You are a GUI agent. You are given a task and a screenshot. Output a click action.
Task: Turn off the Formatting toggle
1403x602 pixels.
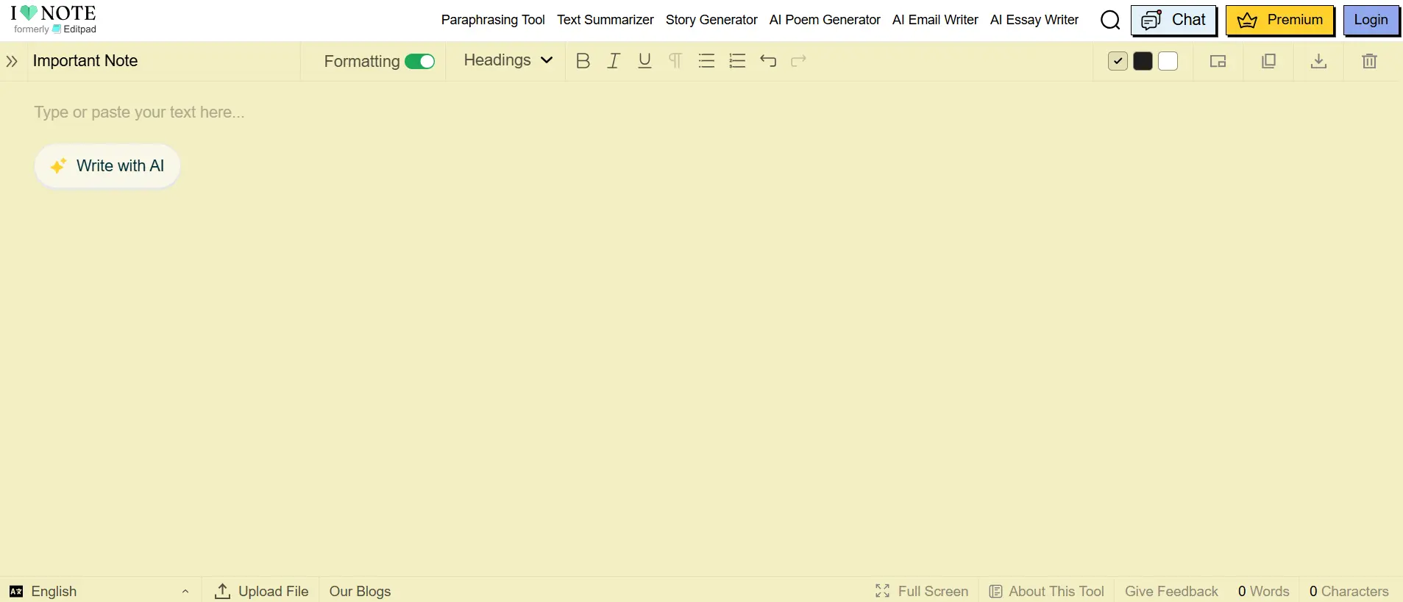419,62
